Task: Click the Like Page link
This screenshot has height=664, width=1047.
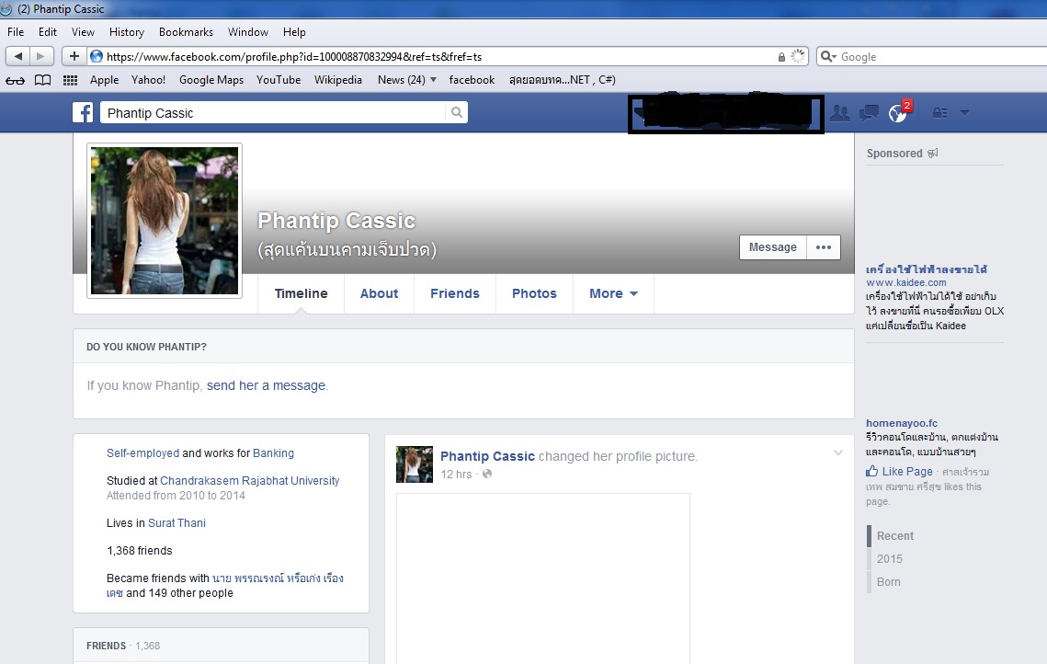Action: pyautogui.click(x=906, y=472)
